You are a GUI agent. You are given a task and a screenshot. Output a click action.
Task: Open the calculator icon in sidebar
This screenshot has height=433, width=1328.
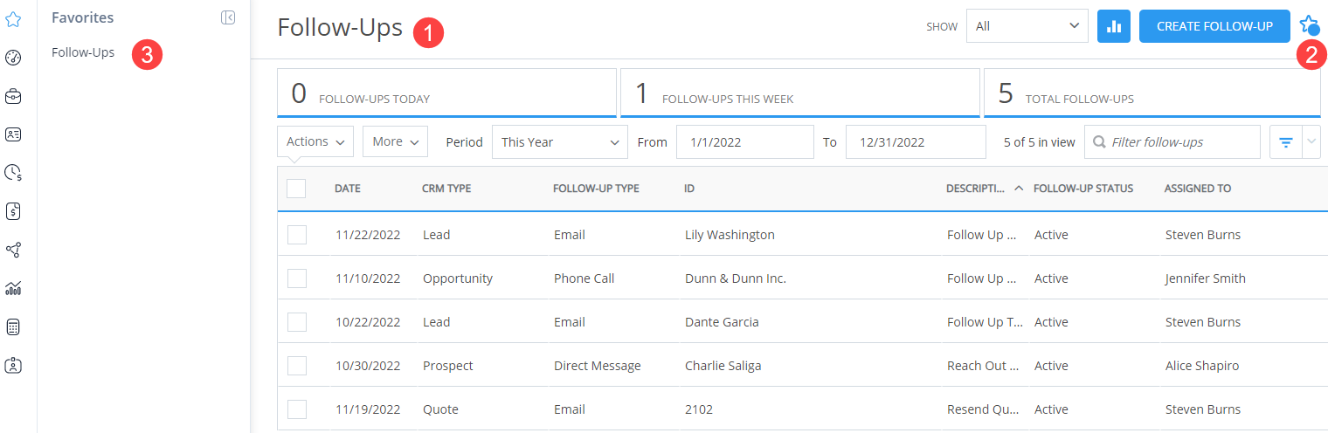[13, 327]
